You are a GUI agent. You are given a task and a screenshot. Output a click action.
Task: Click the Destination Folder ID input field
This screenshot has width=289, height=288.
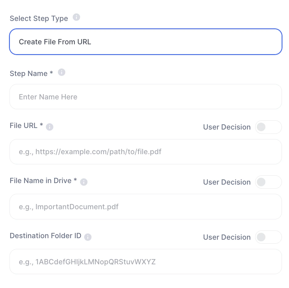[x=146, y=262]
